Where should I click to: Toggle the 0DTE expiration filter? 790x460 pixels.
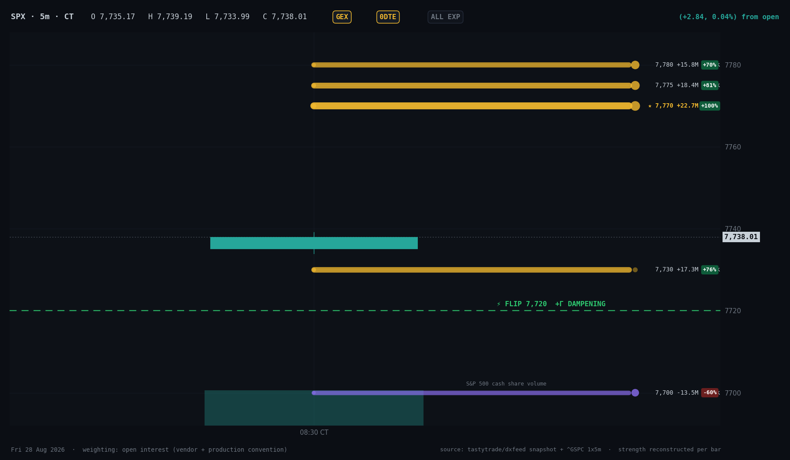click(x=388, y=17)
